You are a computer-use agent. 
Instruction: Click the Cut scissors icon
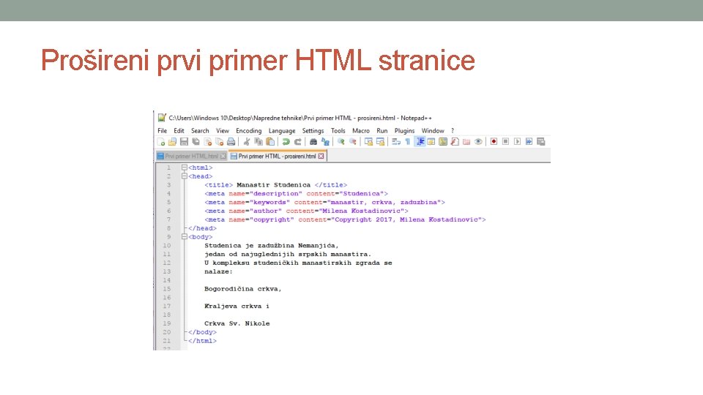246,141
